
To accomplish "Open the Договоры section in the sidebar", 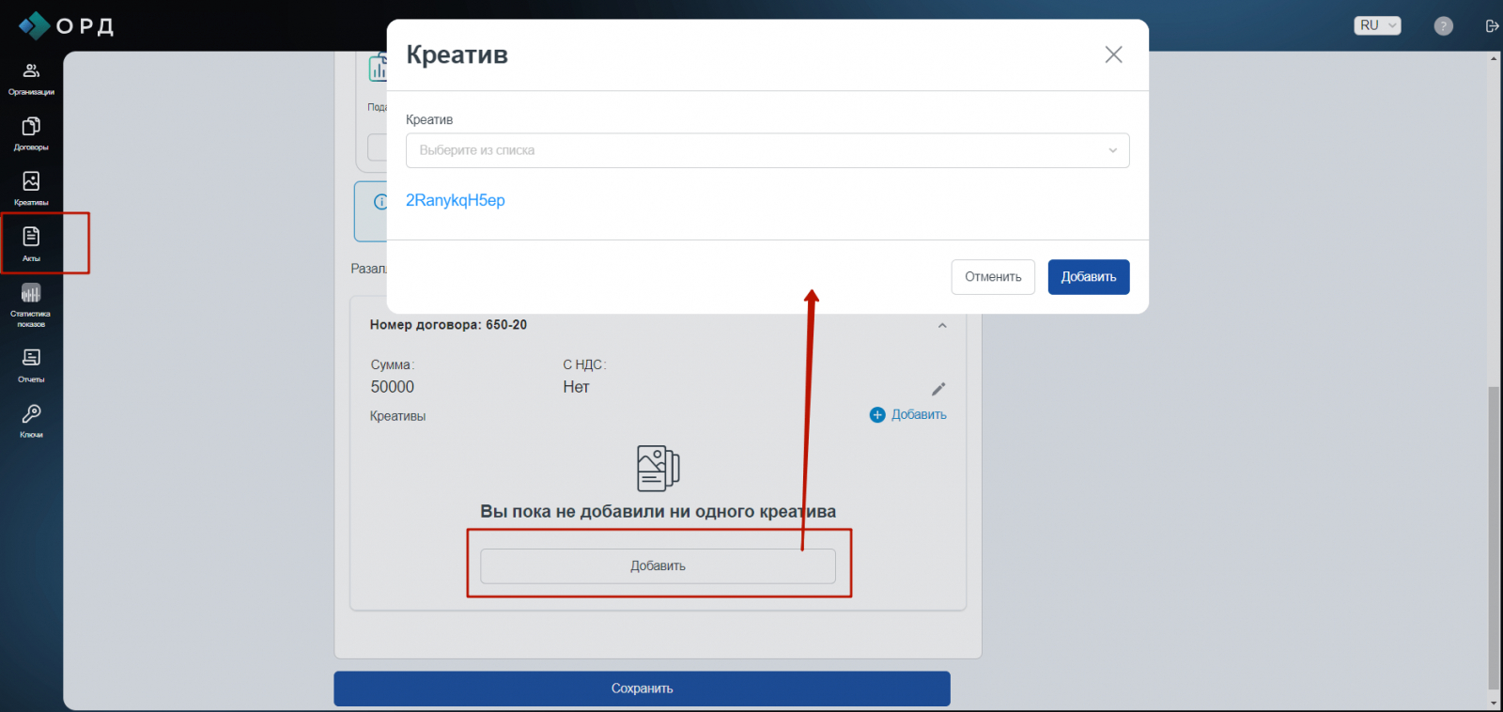I will point(31,134).
